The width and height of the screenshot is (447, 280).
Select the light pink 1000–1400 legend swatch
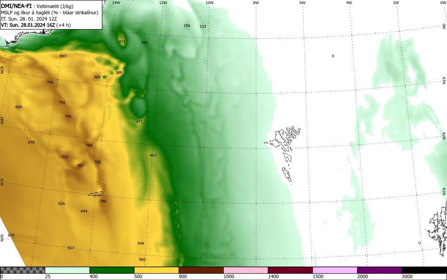tap(246, 270)
